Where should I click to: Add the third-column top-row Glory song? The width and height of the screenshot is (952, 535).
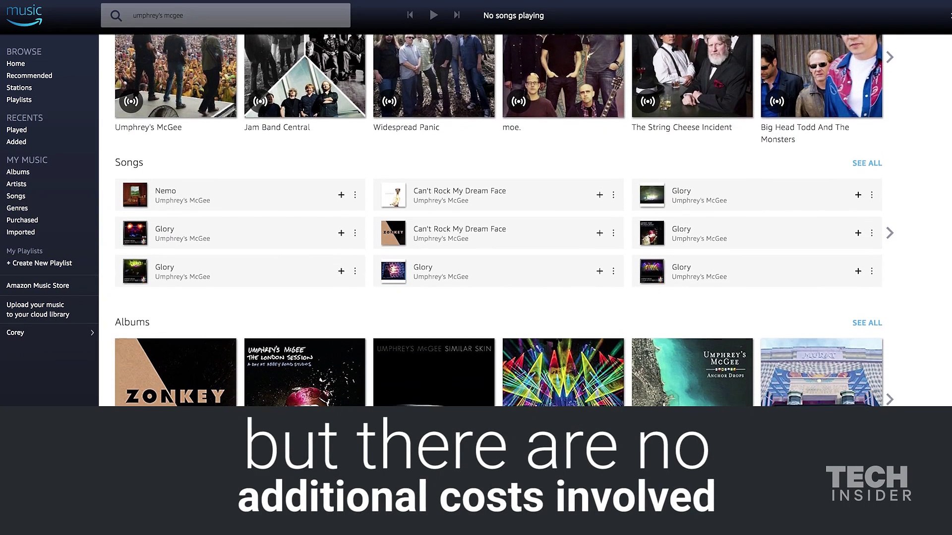(x=858, y=195)
